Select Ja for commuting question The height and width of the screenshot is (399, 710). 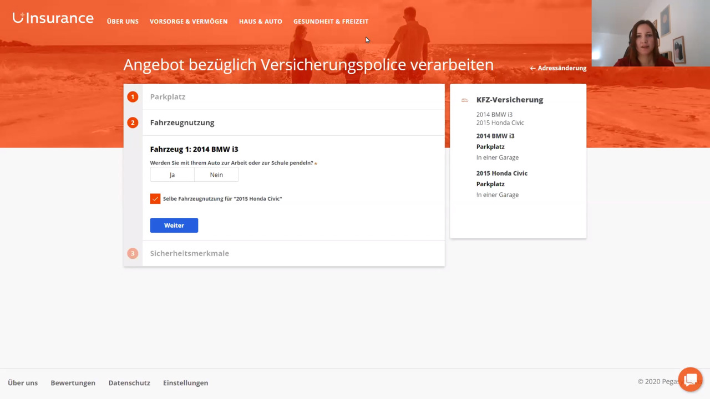(x=172, y=175)
